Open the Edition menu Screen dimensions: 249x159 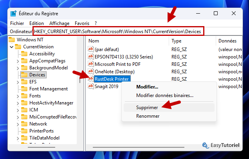pyautogui.click(x=36, y=23)
